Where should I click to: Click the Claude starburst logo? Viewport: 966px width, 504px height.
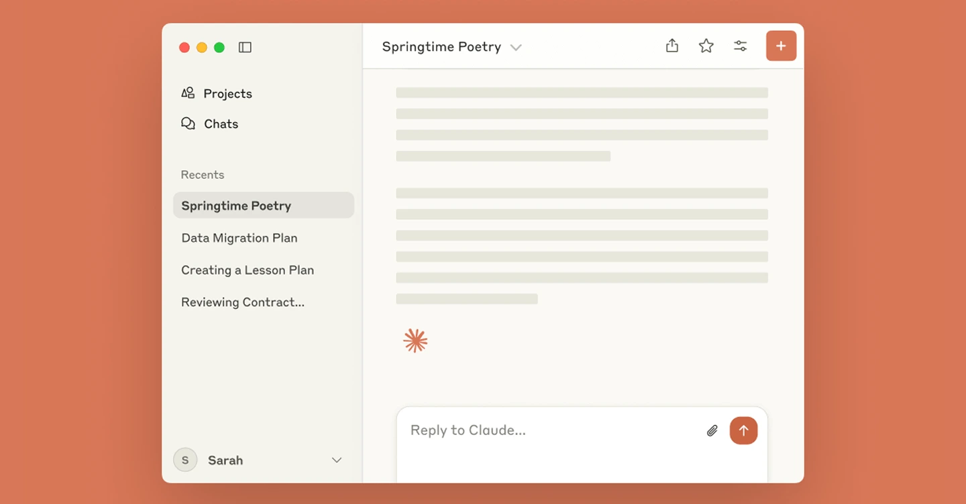pyautogui.click(x=415, y=340)
